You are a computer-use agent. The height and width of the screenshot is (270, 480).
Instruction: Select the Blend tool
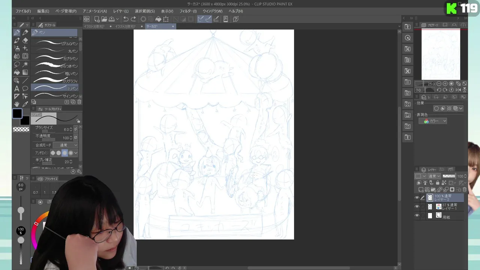click(17, 56)
